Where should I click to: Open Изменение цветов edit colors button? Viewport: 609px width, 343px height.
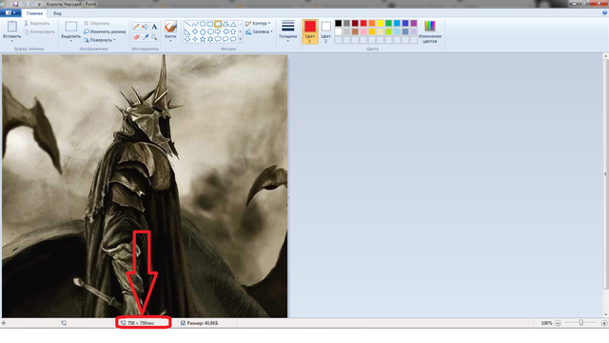pyautogui.click(x=429, y=31)
